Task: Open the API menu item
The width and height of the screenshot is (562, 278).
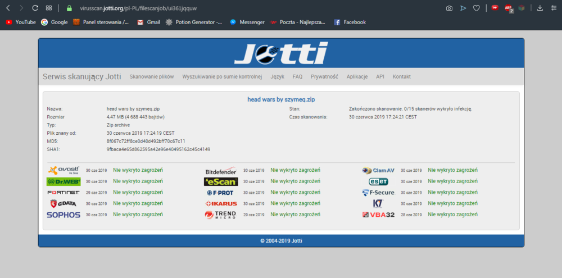Action: [380, 77]
